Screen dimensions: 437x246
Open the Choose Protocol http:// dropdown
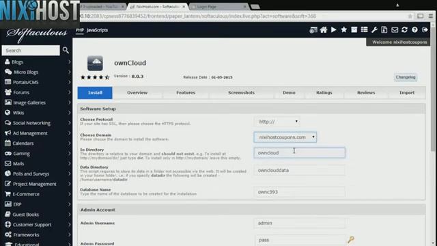pos(277,122)
